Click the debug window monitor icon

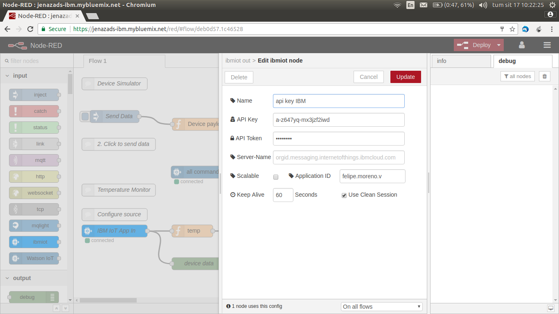coord(551,308)
